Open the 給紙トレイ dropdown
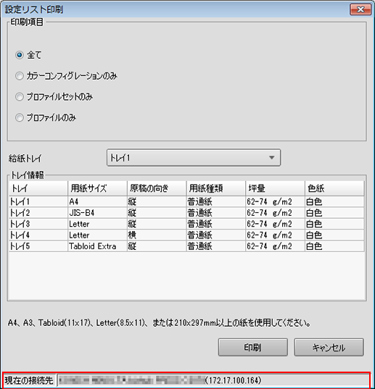Viewport: 375px width, 389px height. pyautogui.click(x=194, y=157)
